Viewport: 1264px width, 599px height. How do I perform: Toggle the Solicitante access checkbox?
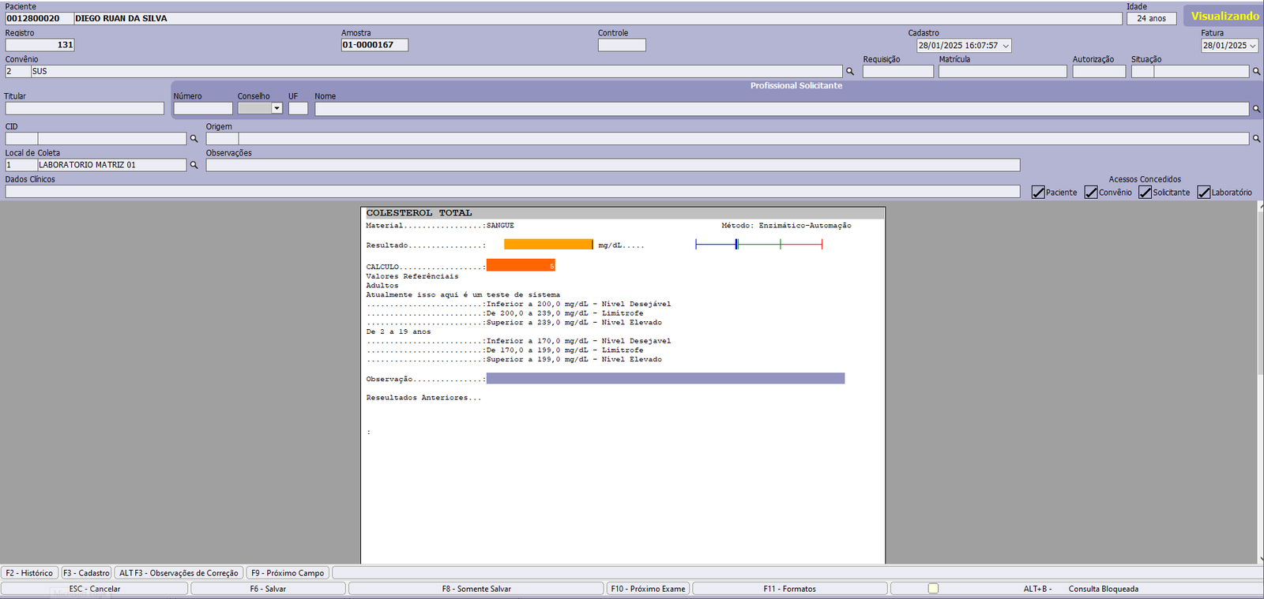(x=1145, y=193)
